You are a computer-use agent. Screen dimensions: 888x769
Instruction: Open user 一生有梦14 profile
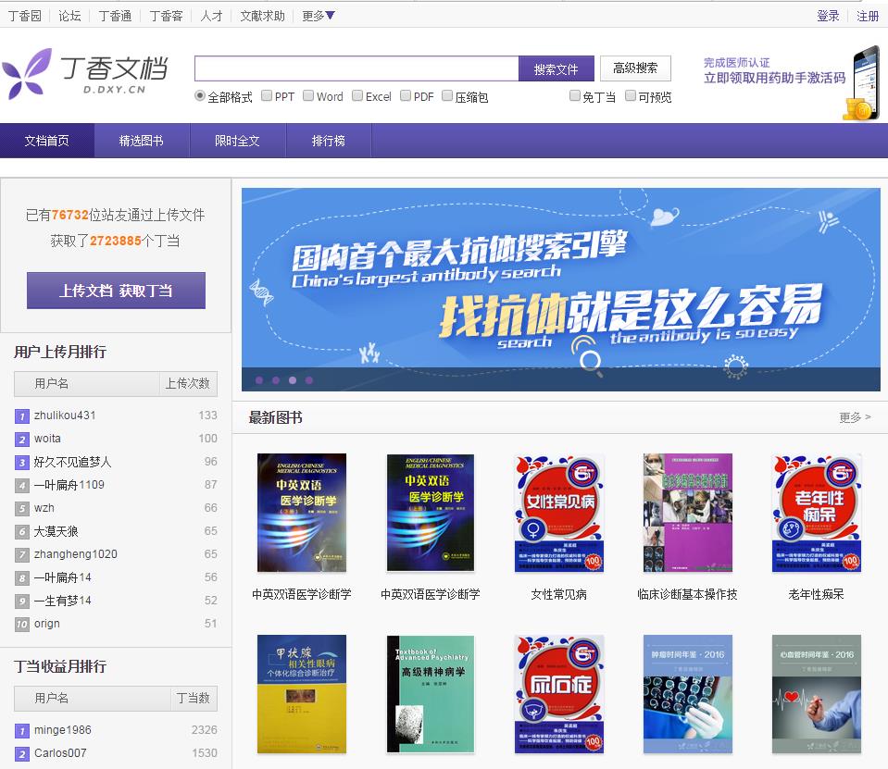coord(62,601)
